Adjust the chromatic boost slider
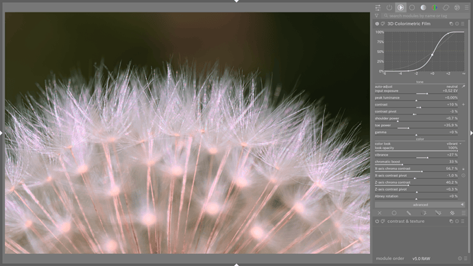473x266 pixels. pyautogui.click(x=416, y=162)
